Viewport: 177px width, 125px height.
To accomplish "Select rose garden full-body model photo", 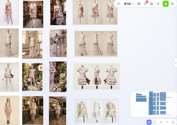I will 32,77.
